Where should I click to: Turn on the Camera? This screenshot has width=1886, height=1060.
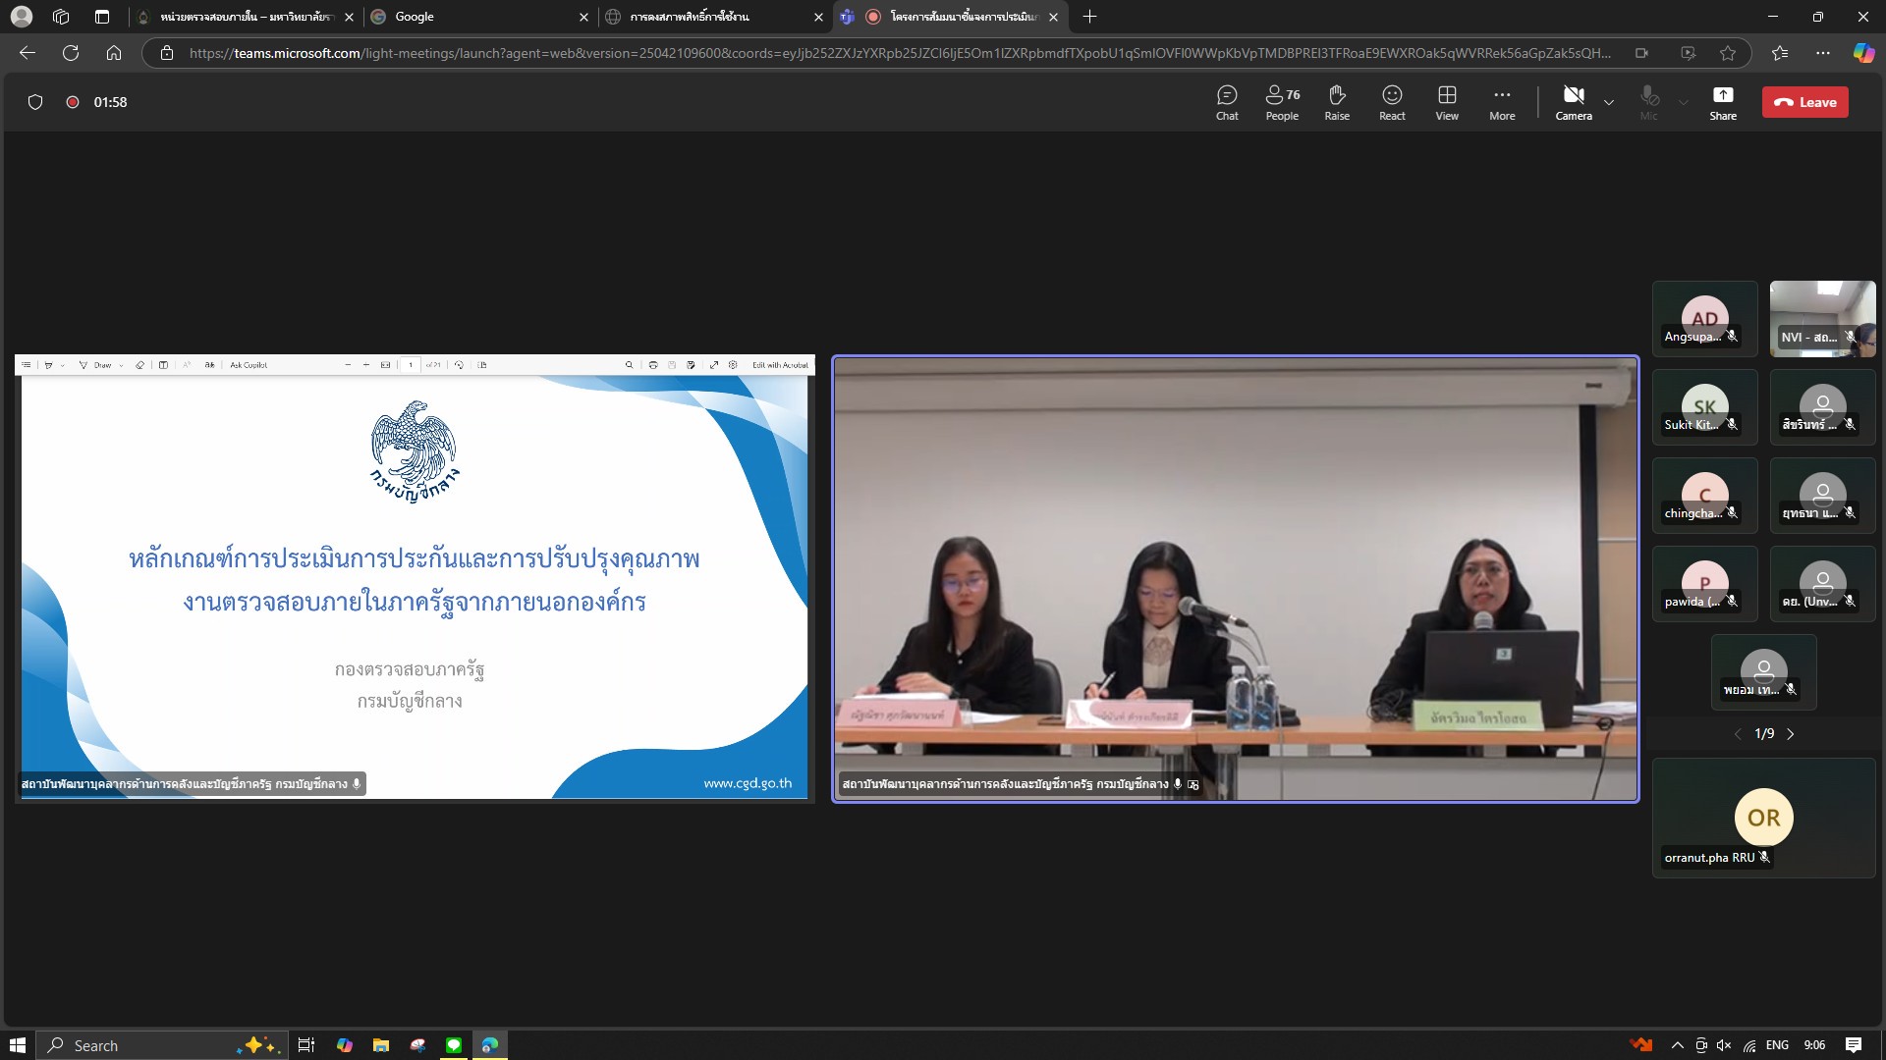coord(1574,102)
